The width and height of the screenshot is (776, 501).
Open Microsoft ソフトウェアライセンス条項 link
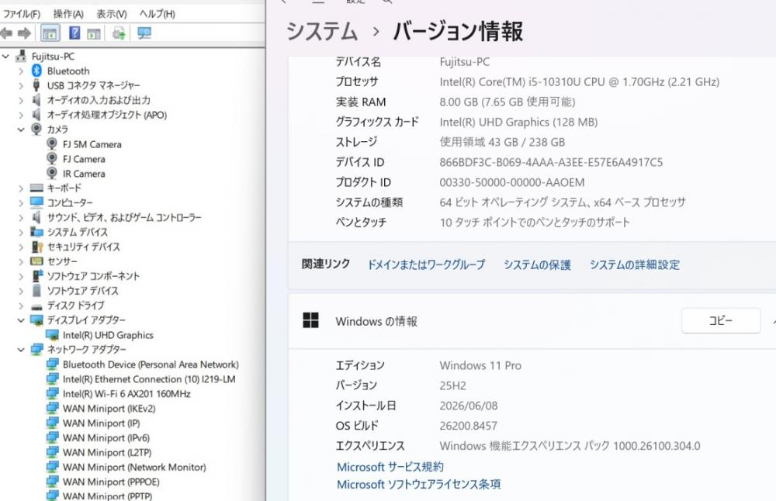pos(419,484)
